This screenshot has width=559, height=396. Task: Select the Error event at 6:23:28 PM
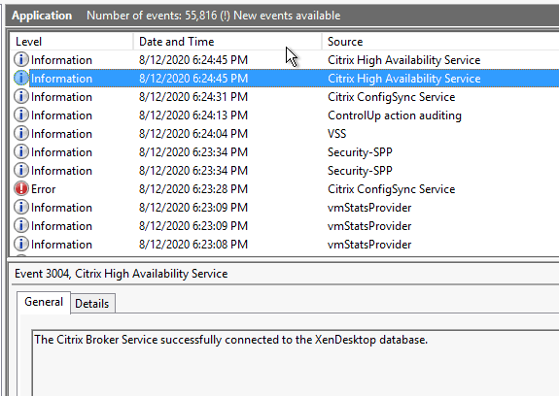(x=285, y=189)
